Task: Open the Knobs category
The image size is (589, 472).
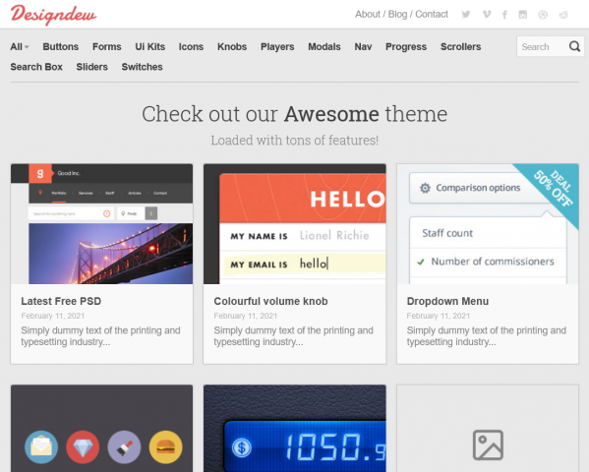Action: point(232,46)
